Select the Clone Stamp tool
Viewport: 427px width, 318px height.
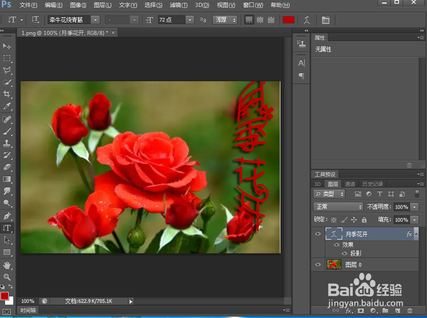click(7, 143)
